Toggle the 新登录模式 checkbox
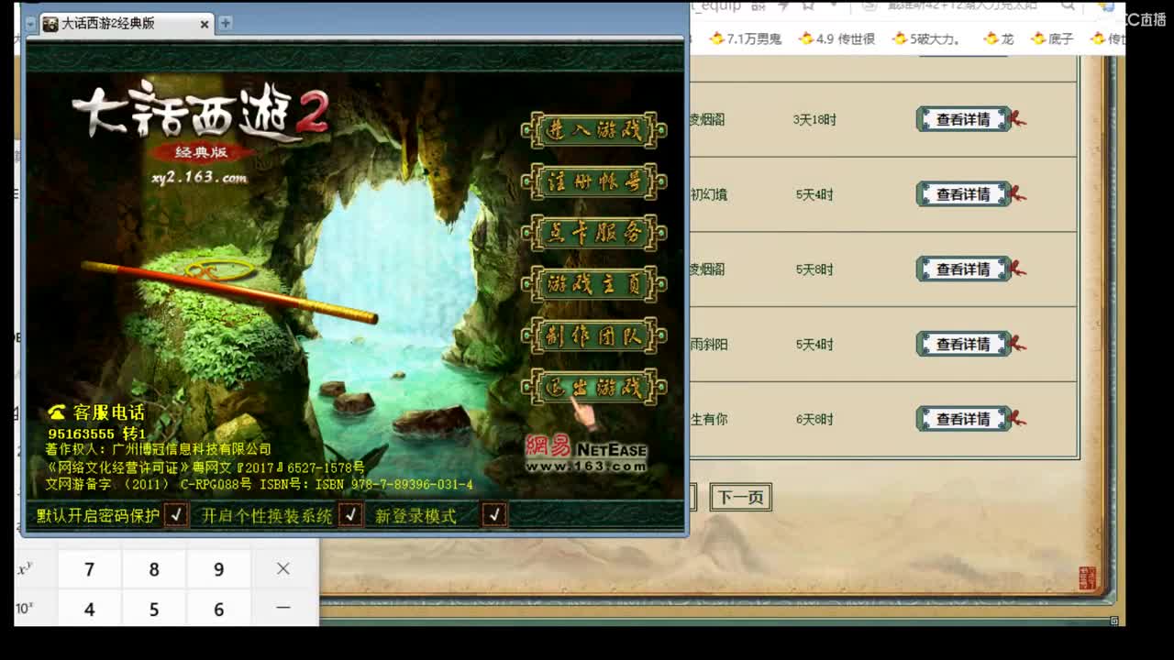The height and width of the screenshot is (660, 1174). (494, 515)
